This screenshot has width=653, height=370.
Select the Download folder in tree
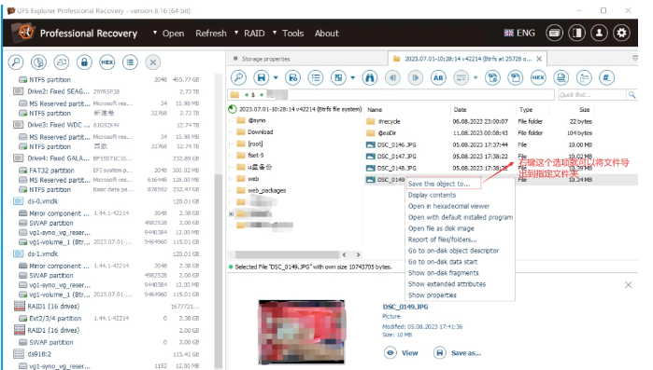pyautogui.click(x=260, y=132)
